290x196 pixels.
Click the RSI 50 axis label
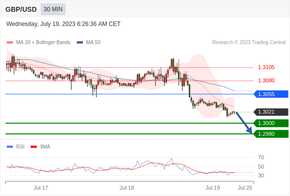261,167
